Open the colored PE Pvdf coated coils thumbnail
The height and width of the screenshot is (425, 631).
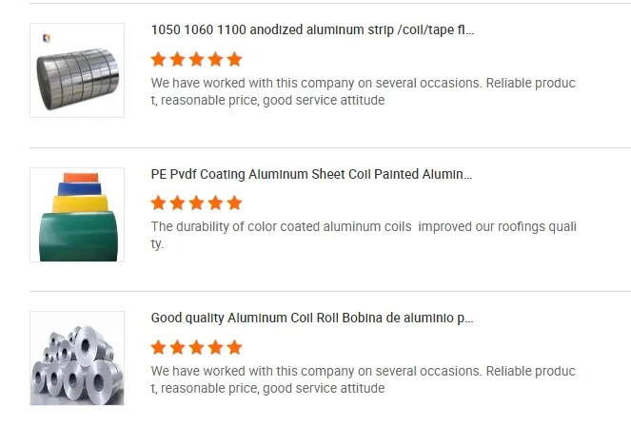point(77,215)
